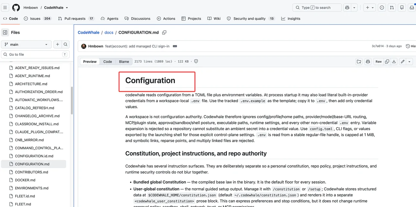The image size is (416, 207).
Task: Open Security and quality tab
Action: [251, 18]
